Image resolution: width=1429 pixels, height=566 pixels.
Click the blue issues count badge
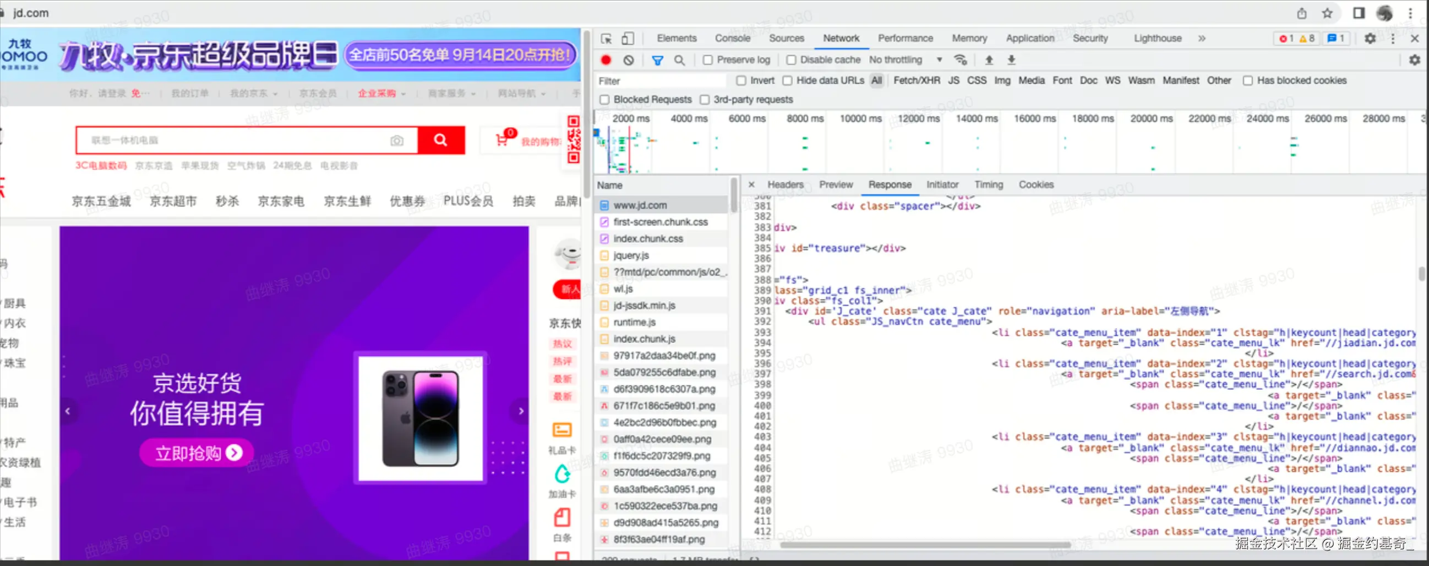1335,39
